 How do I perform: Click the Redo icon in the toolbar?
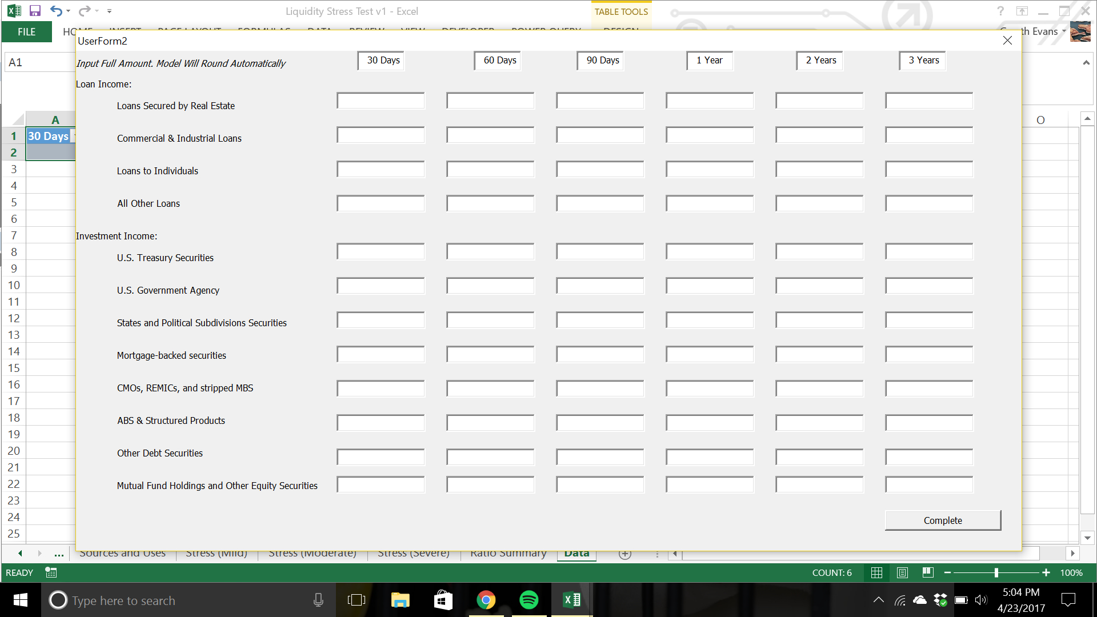[85, 10]
